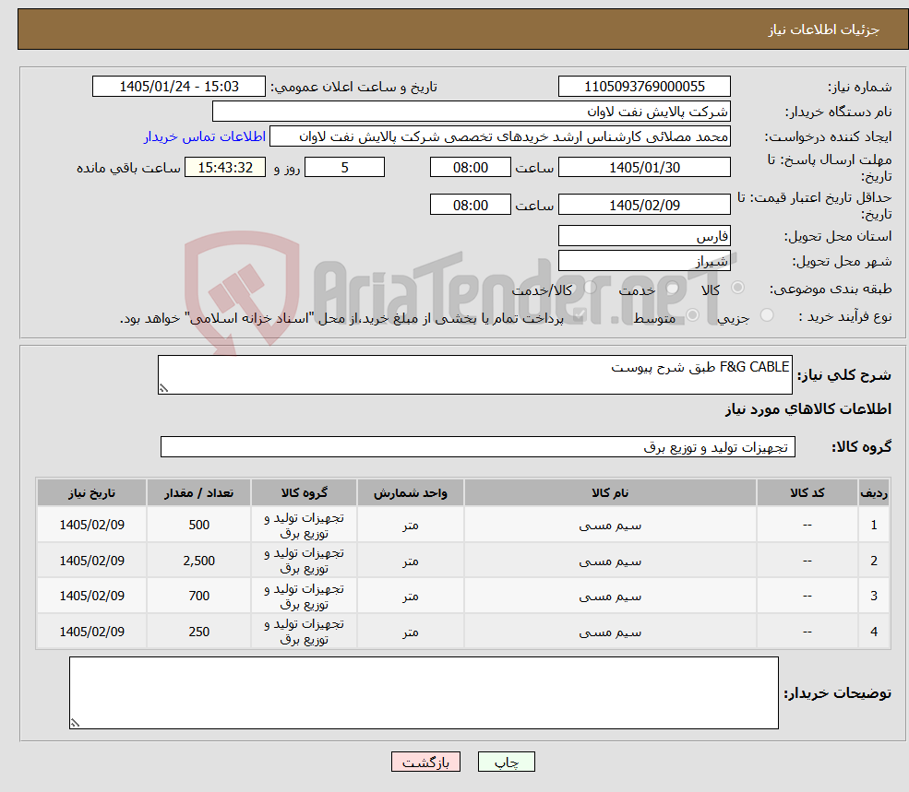Click the گروه کالا field
The height and width of the screenshot is (792, 909).
coord(478,446)
